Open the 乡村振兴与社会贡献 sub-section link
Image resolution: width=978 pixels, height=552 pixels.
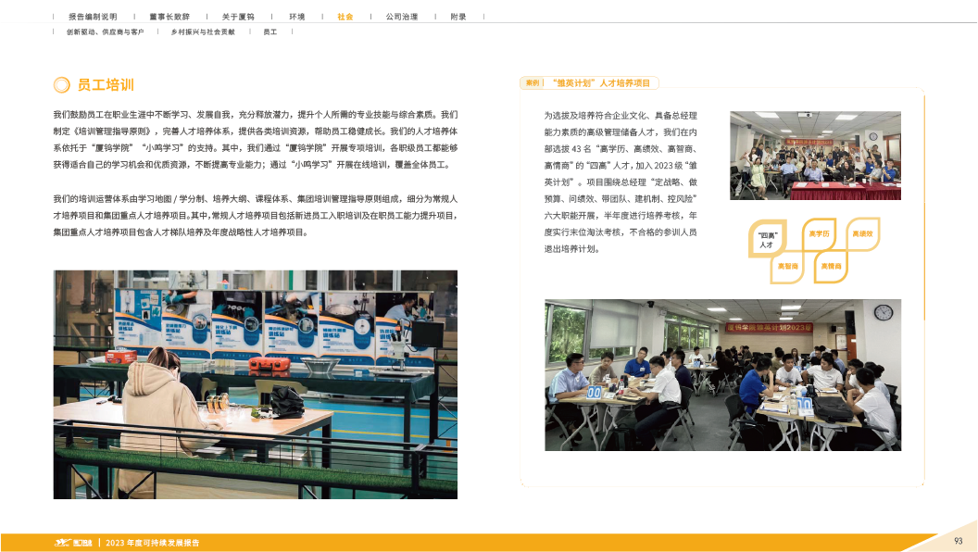pos(202,31)
